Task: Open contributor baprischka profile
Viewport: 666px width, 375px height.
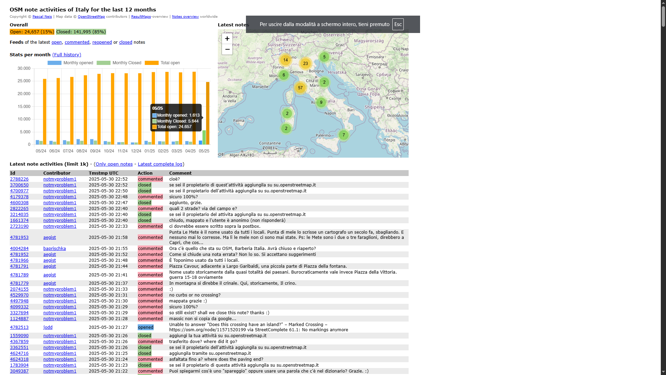Action: tap(54, 249)
